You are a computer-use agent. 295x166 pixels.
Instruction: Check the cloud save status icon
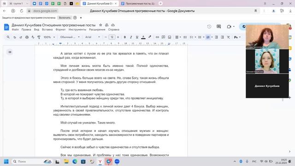click(113, 25)
